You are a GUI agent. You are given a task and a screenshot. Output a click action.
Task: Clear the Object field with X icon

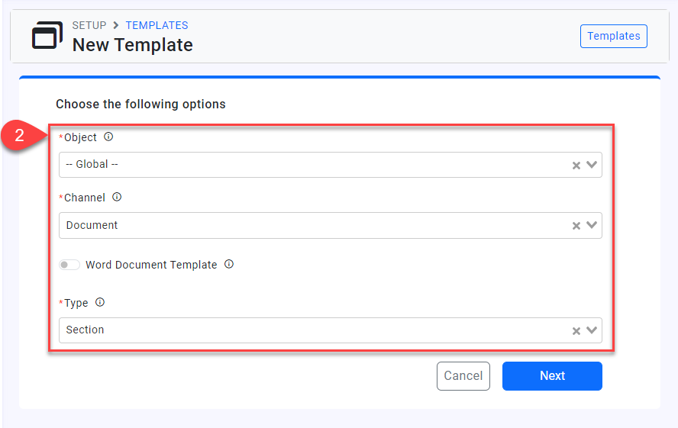tap(576, 165)
